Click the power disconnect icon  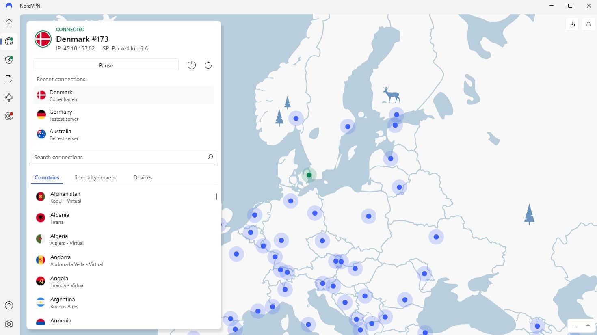(192, 65)
